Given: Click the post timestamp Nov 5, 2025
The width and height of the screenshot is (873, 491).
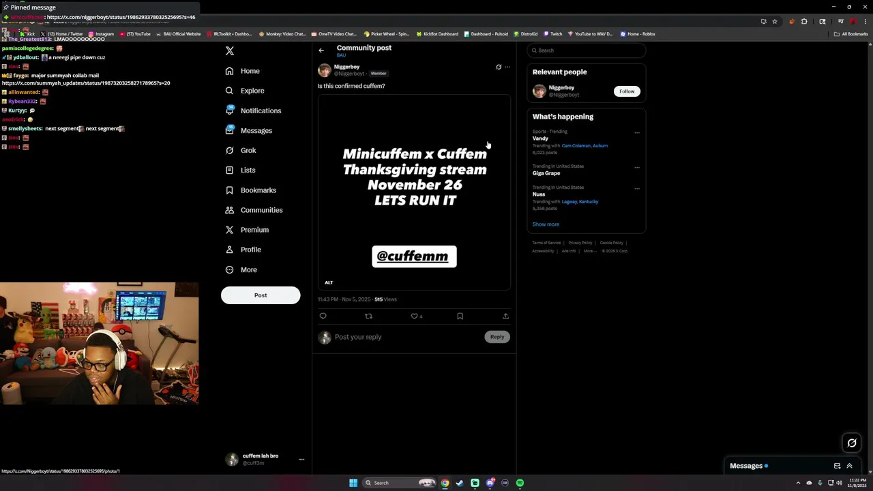Looking at the screenshot, I should (344, 299).
